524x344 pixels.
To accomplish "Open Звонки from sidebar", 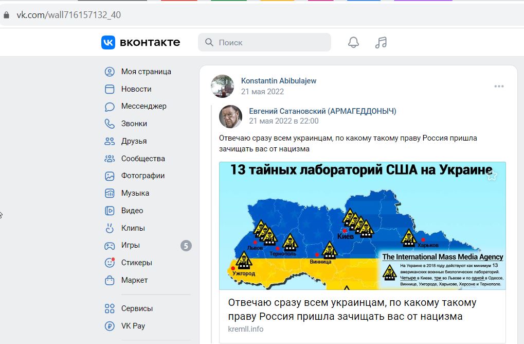I will click(134, 124).
